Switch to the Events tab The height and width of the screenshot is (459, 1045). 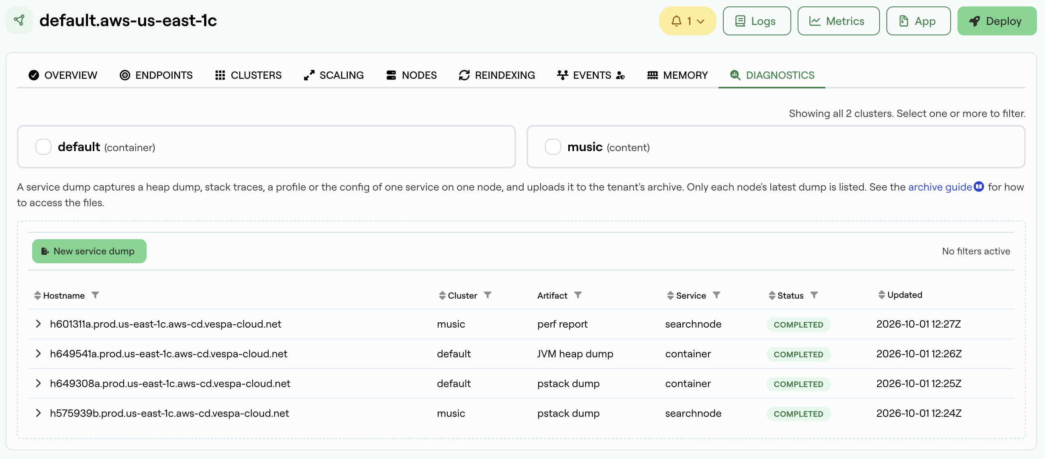point(591,75)
